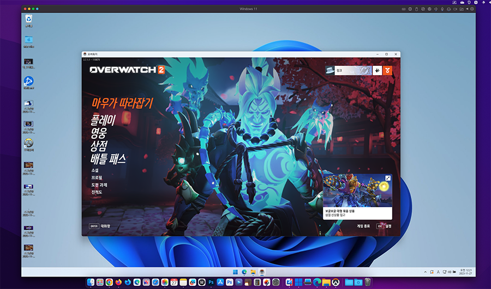Screen dimensions: 491x289
Task: Open App Store from the dock
Action: 220,282
